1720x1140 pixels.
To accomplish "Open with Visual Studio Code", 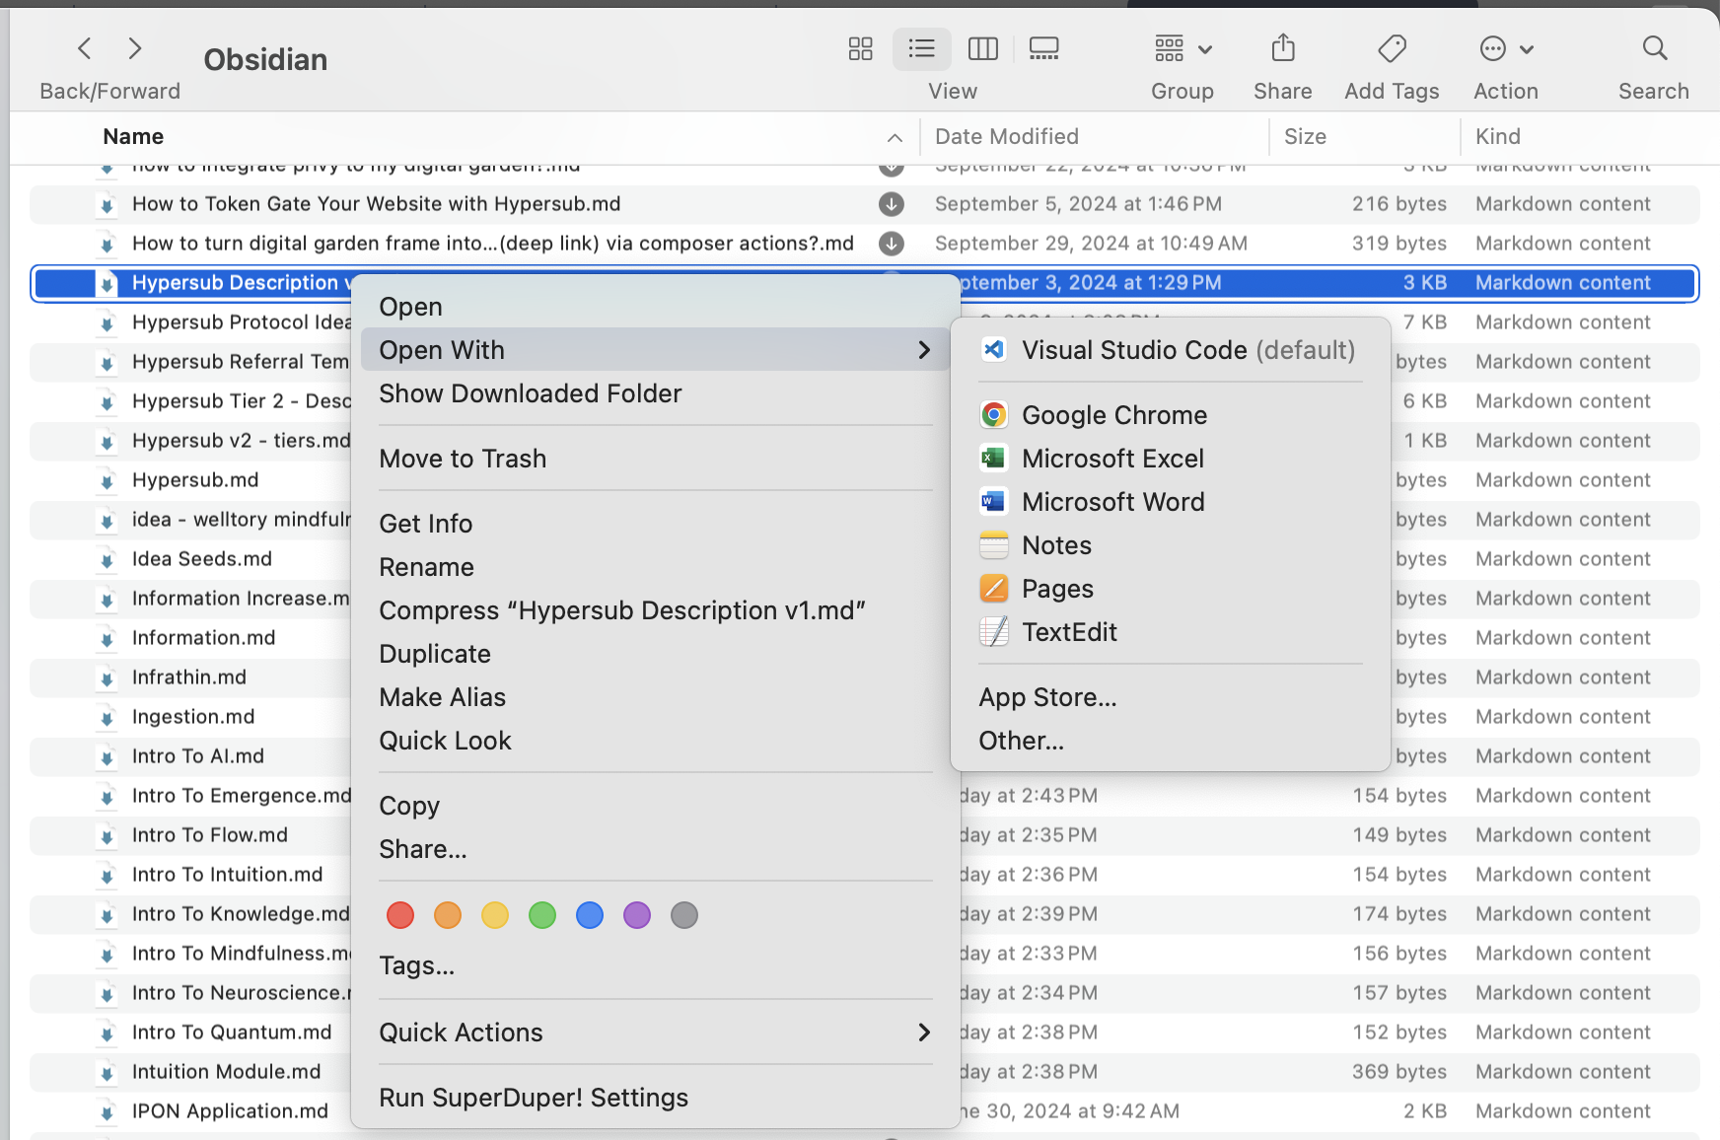I will [1170, 350].
